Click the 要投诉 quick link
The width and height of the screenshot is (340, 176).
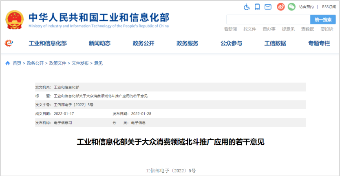[x=327, y=29]
